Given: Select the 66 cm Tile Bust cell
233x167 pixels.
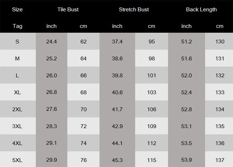Looking at the screenshot, I should [83, 75].
